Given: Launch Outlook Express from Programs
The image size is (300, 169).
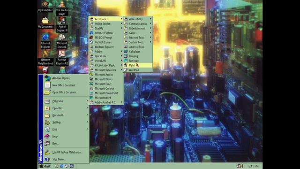Looking at the screenshot, I should (x=106, y=42).
